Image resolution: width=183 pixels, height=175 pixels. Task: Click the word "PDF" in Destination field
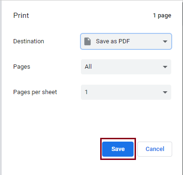(124, 41)
